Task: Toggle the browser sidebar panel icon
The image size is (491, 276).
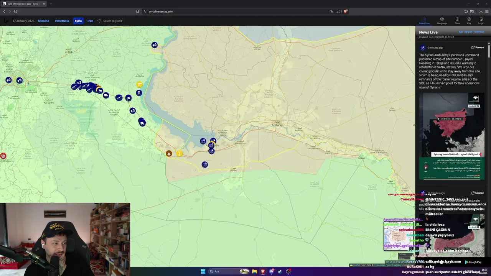Action: [x=472, y=11]
